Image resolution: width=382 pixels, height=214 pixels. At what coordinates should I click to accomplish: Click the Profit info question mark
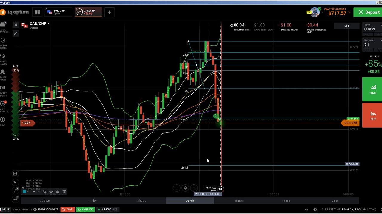click(378, 56)
